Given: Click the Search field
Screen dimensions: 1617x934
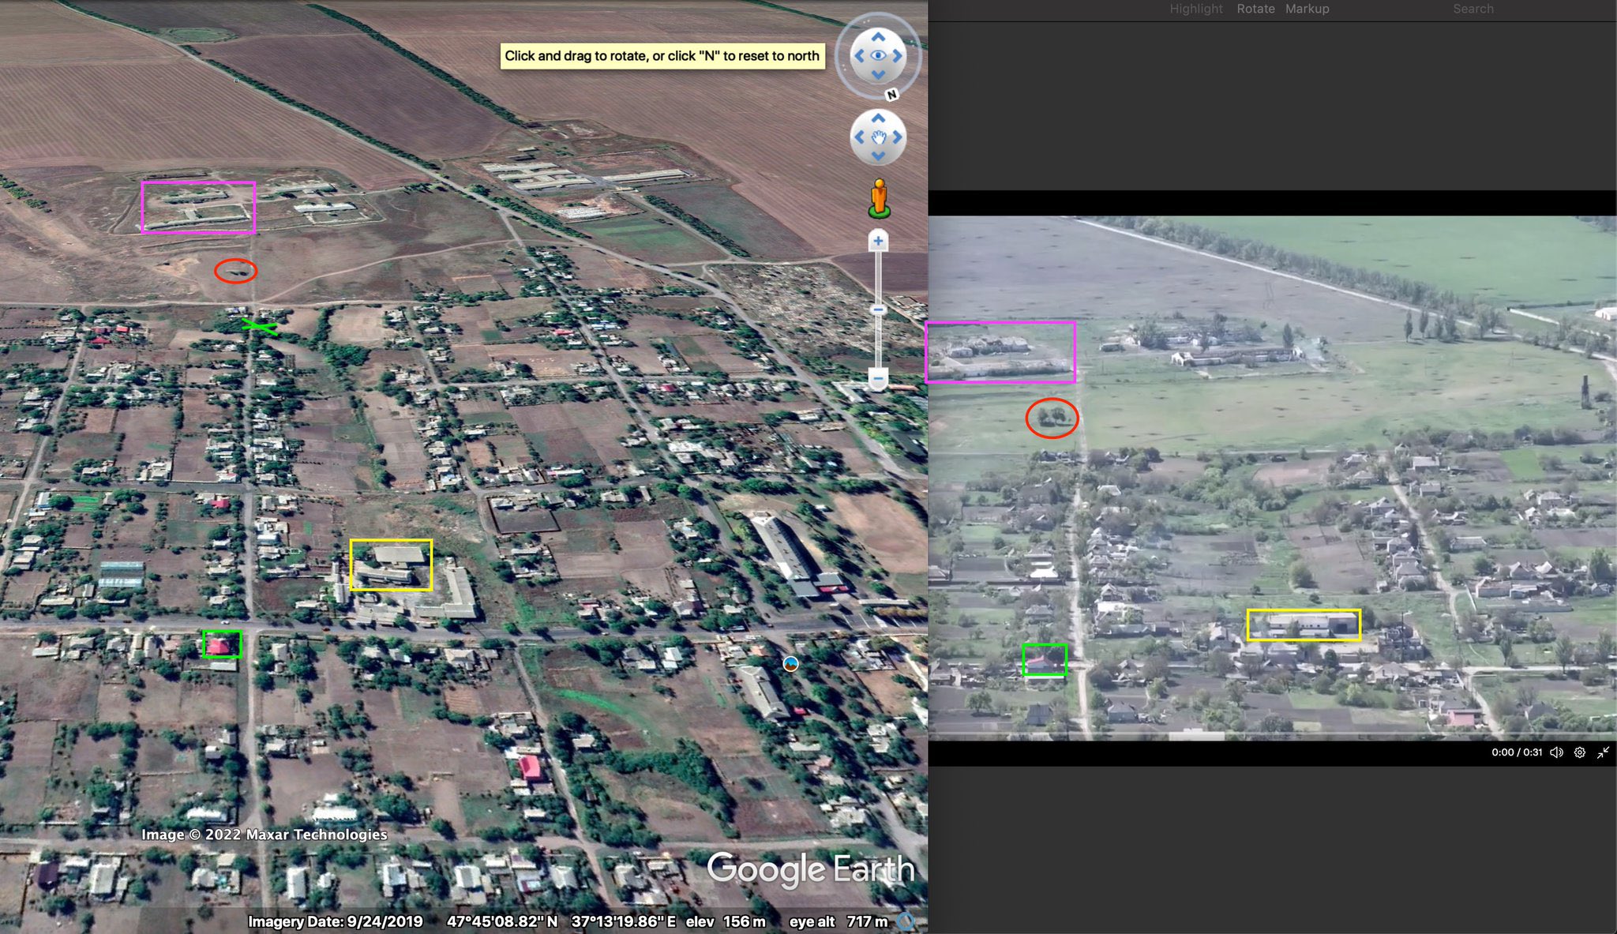Looking at the screenshot, I should [x=1473, y=9].
